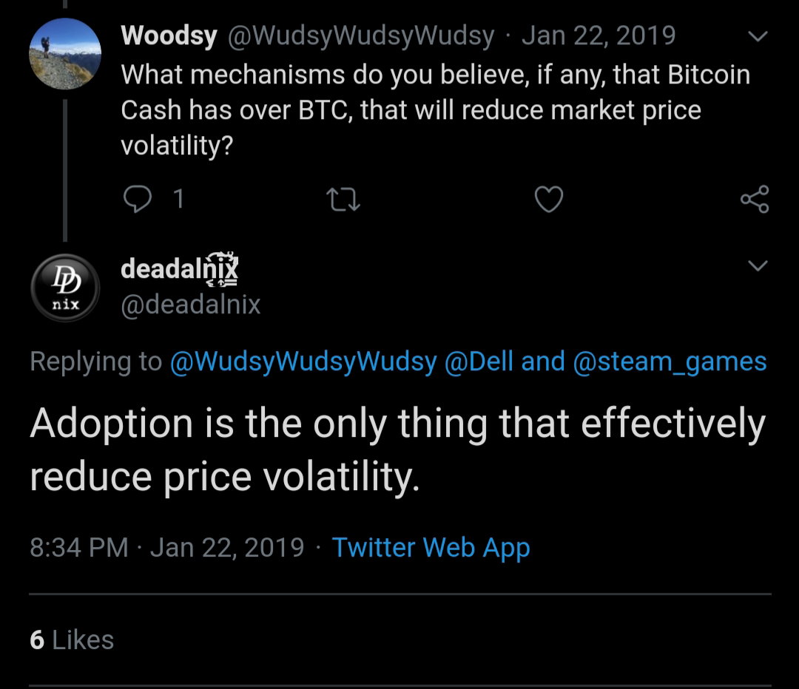Open the @WudsyWudsyWudsy mention link
The image size is (799, 689).
303,362
